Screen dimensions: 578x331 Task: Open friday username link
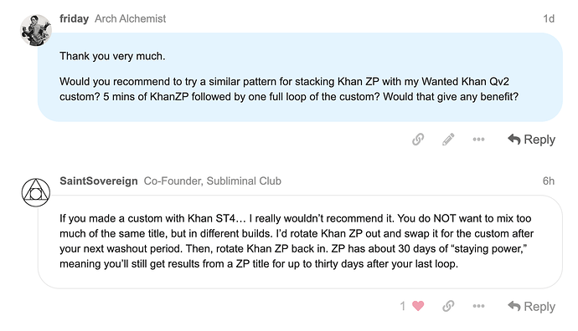(74, 18)
